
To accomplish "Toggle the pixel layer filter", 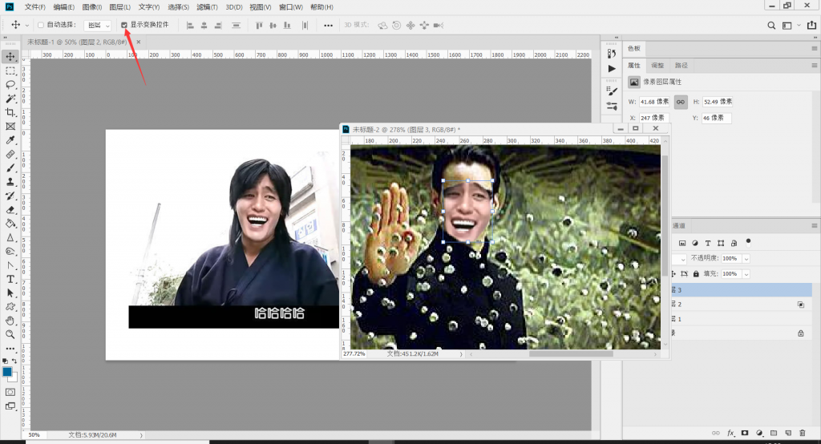I will coord(681,243).
